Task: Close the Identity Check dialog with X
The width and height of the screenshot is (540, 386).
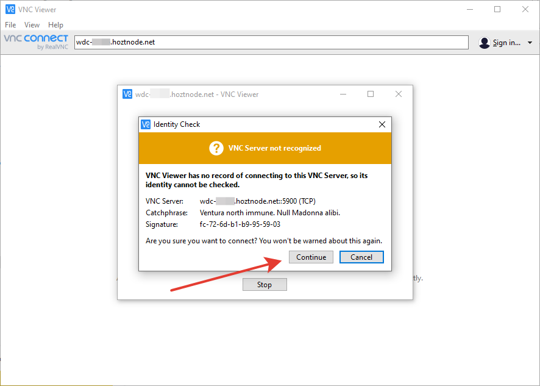Action: [x=382, y=124]
